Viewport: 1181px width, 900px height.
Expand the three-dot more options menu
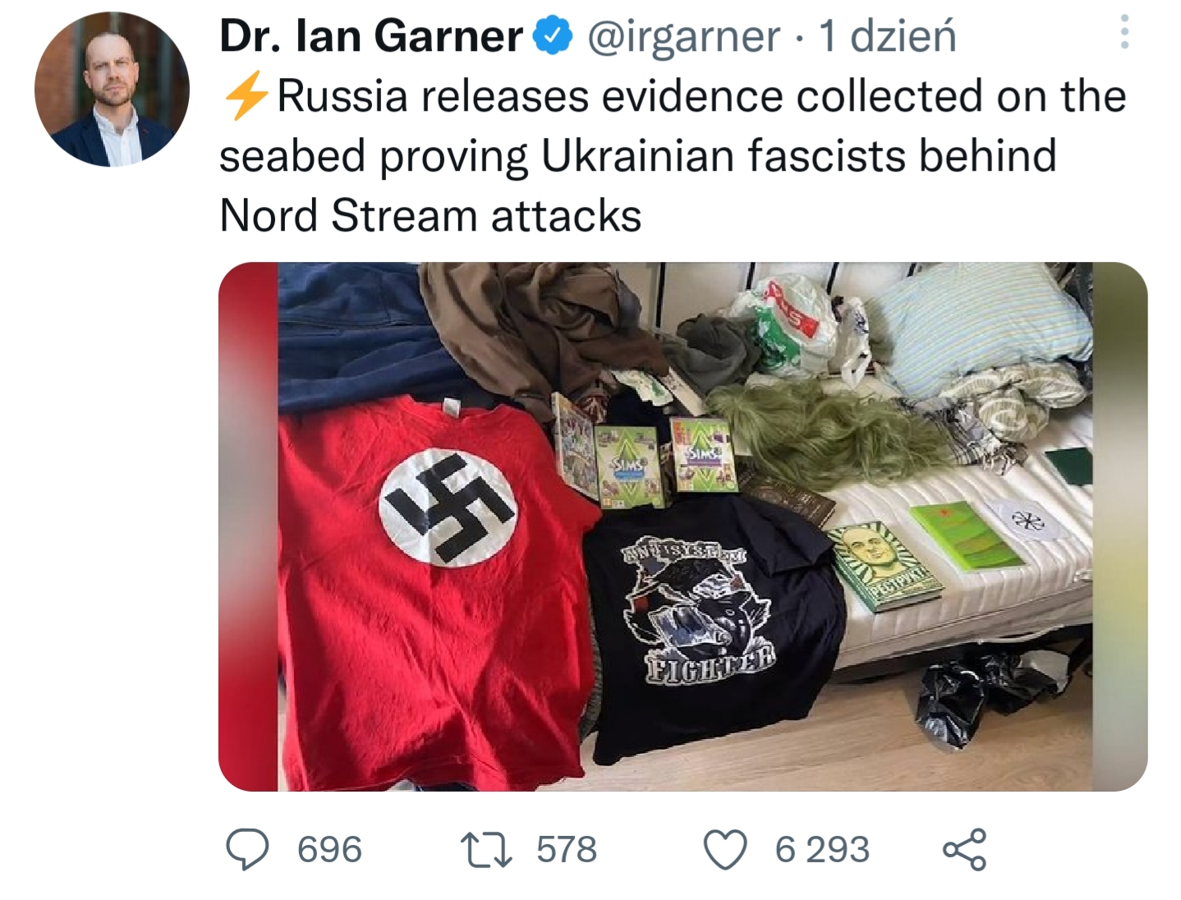(x=1124, y=31)
